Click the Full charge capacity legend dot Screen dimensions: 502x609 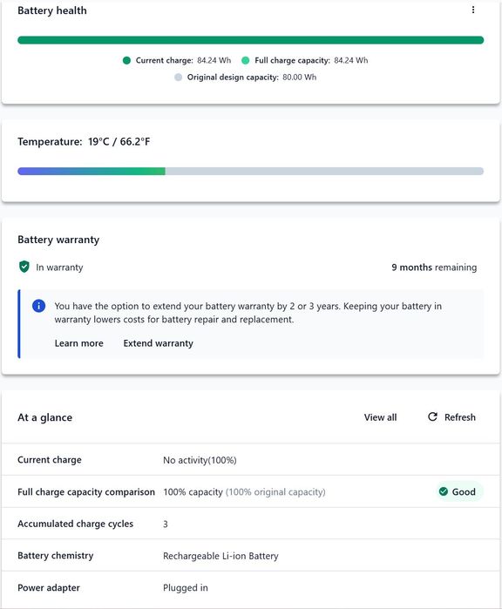coord(245,60)
